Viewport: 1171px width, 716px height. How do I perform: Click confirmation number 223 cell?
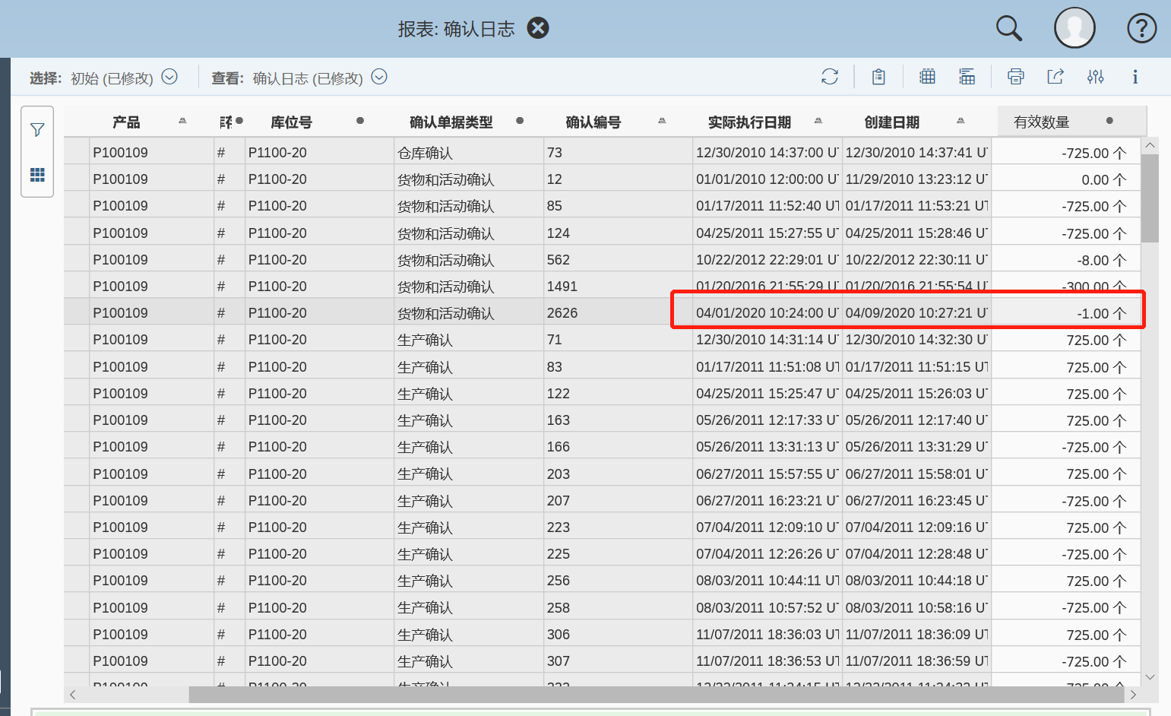pyautogui.click(x=618, y=527)
